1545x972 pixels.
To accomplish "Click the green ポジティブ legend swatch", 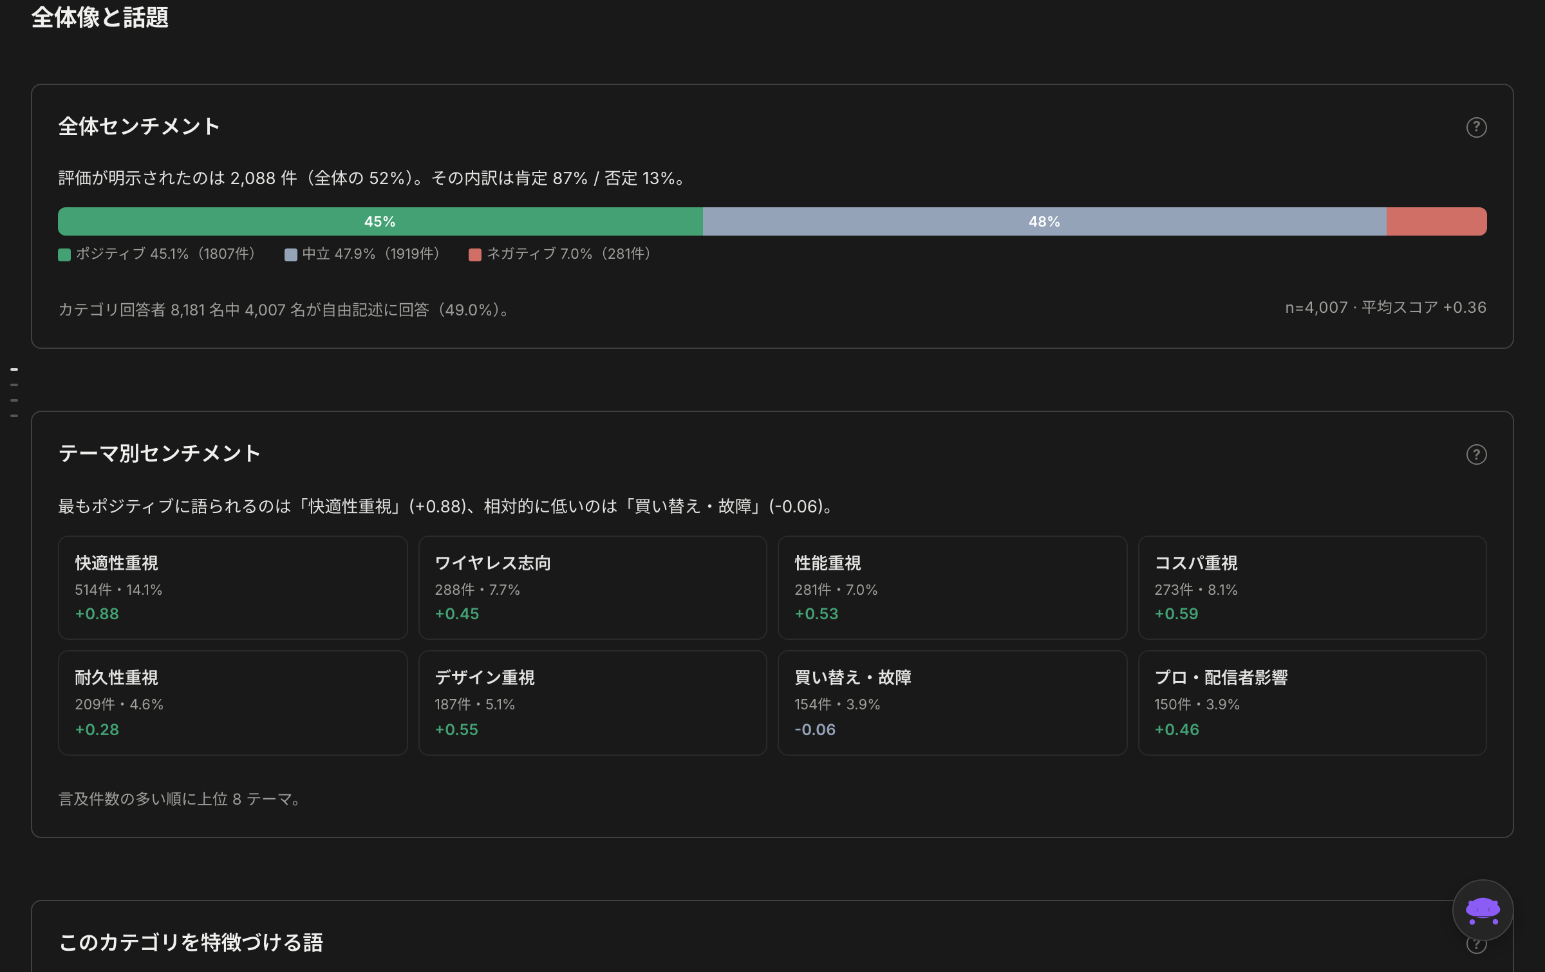I will [64, 255].
